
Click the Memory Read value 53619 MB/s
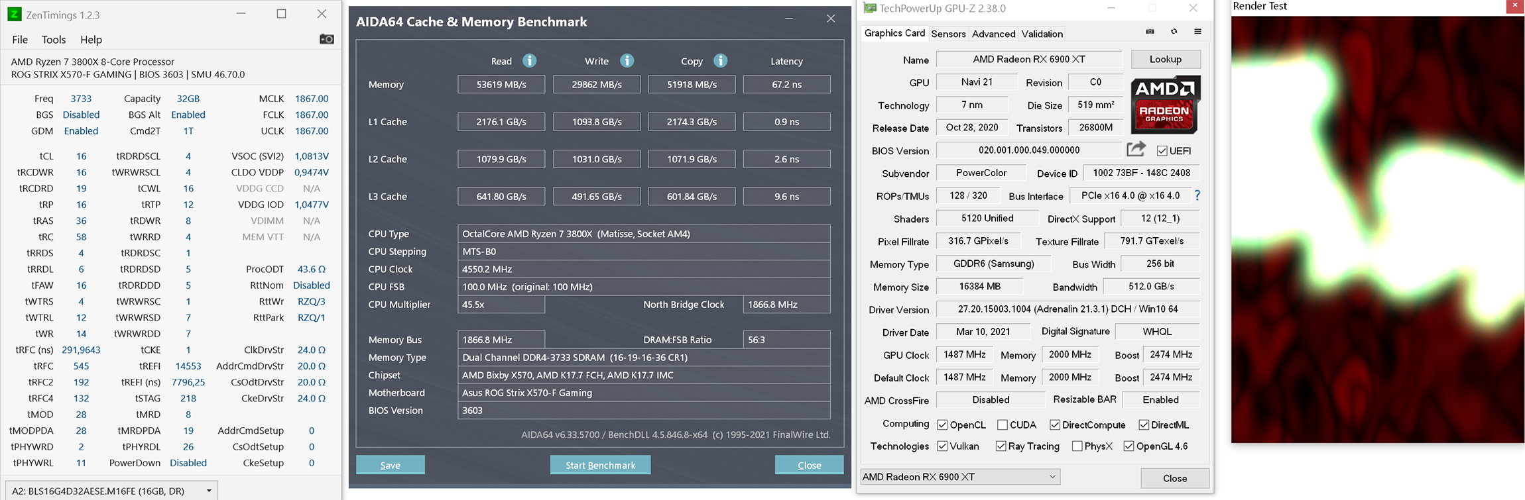[x=501, y=85]
